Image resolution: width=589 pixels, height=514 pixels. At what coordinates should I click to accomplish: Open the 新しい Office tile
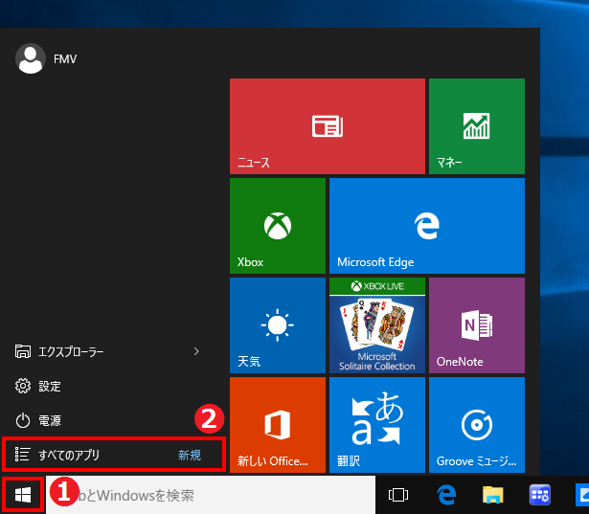coord(278,425)
